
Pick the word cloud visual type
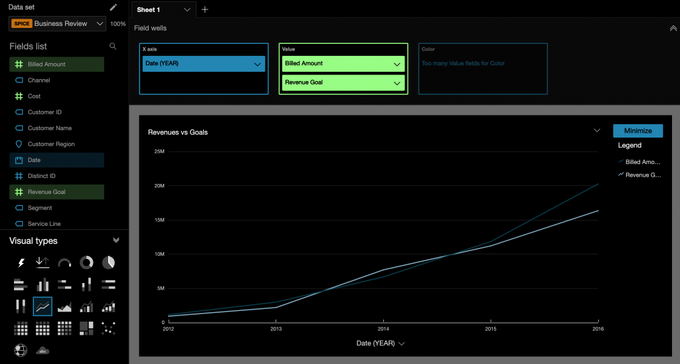42,350
